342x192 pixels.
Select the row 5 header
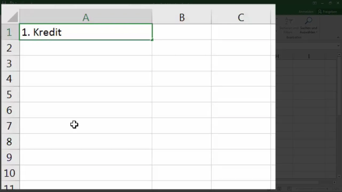pos(10,94)
